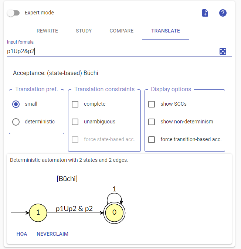Switch to the REWRITE tab
241x249 pixels.
pos(47,31)
